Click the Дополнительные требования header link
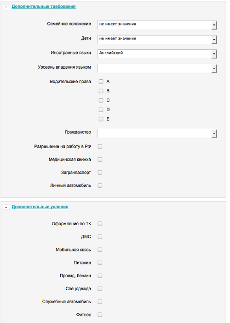The width and height of the screenshot is (230, 323). (x=44, y=6)
